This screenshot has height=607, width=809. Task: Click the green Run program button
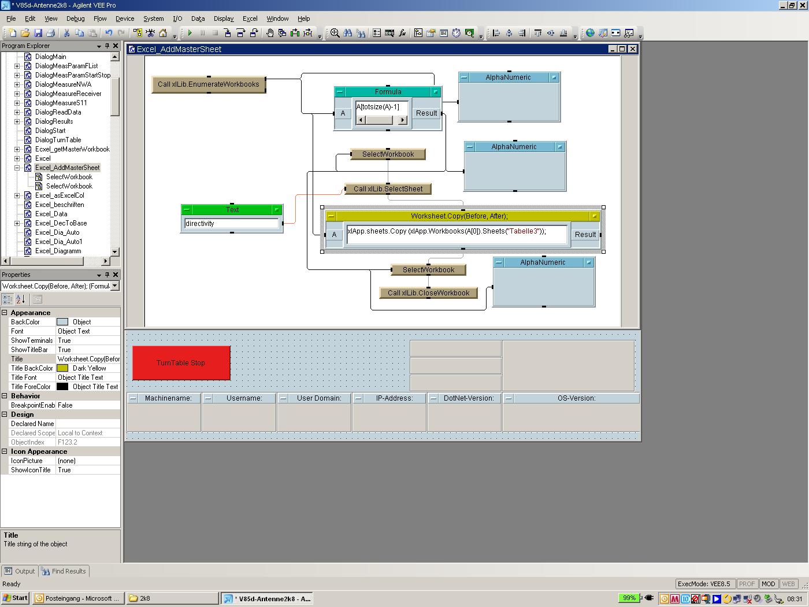pos(190,33)
